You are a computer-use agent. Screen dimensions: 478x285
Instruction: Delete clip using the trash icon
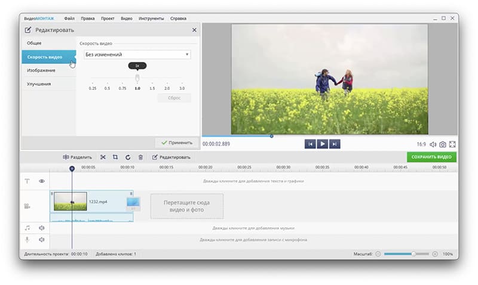click(x=140, y=157)
